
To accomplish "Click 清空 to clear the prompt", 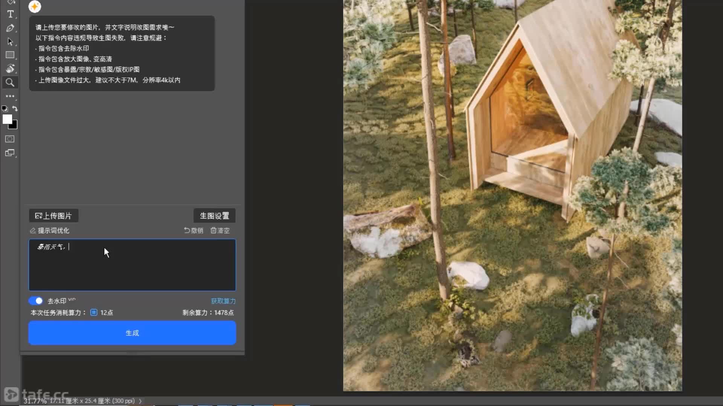I will (x=220, y=230).
